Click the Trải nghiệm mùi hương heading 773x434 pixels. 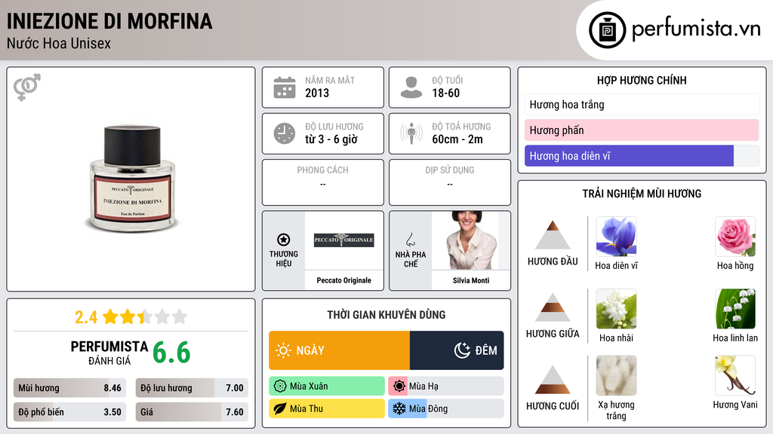point(642,194)
